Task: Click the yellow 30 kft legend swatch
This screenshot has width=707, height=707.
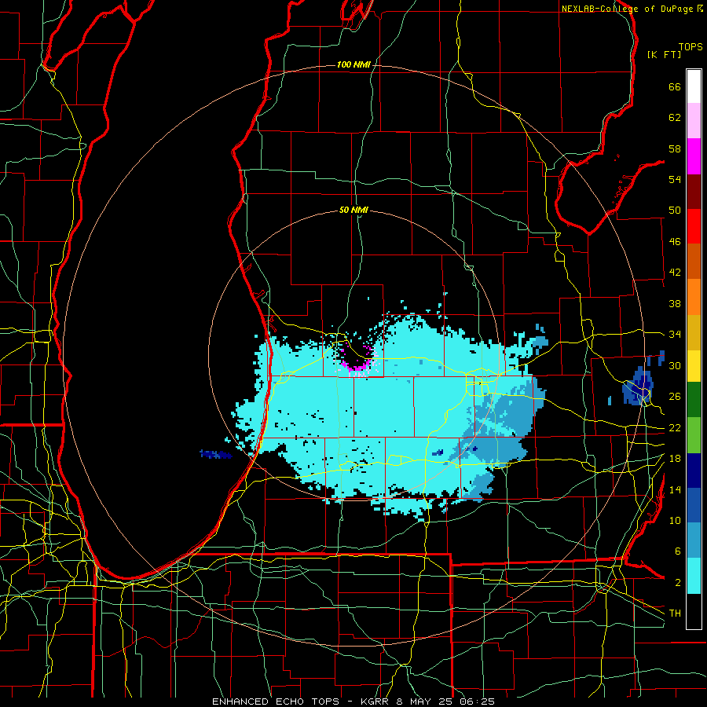Action: [x=694, y=365]
